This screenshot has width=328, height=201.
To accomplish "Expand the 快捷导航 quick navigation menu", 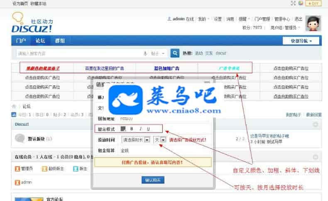I will coord(301,41).
